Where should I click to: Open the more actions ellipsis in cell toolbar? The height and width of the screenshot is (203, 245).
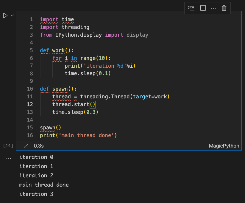[x=213, y=8]
